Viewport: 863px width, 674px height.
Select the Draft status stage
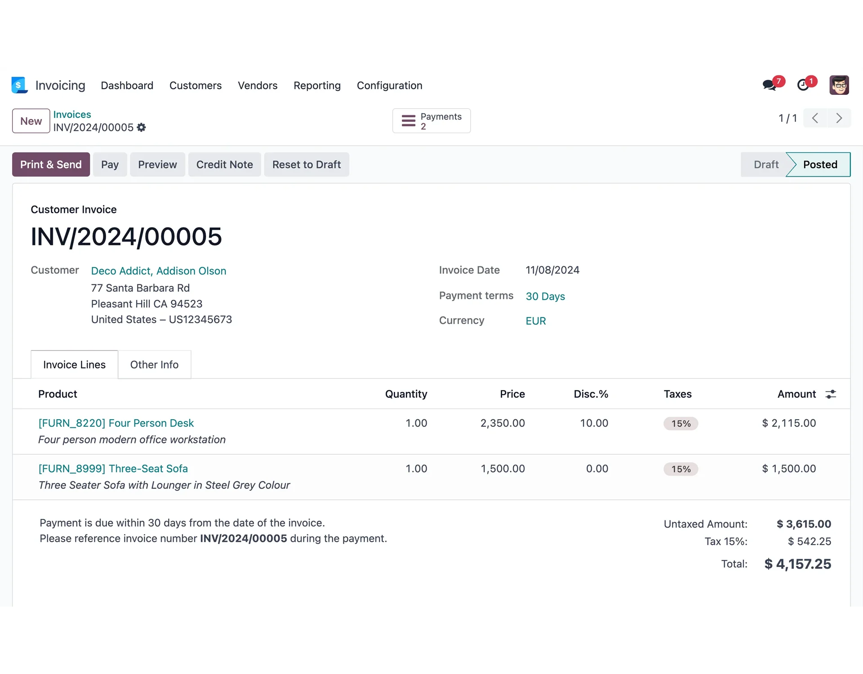[x=765, y=164]
